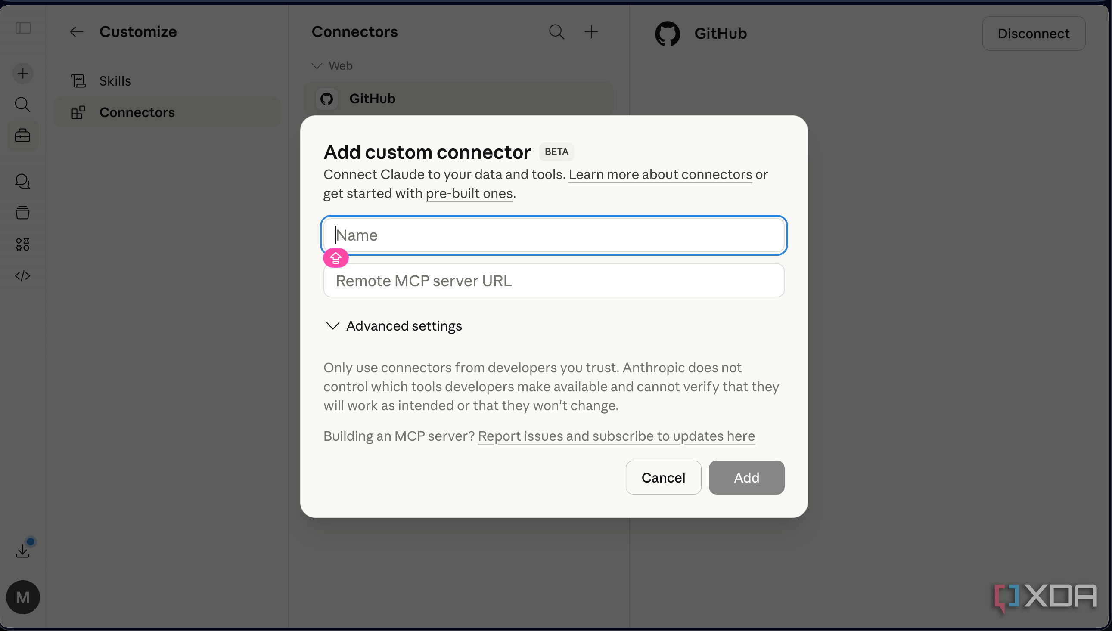The image size is (1112, 631).
Task: Open the Chats bubble icon
Action: click(x=22, y=181)
